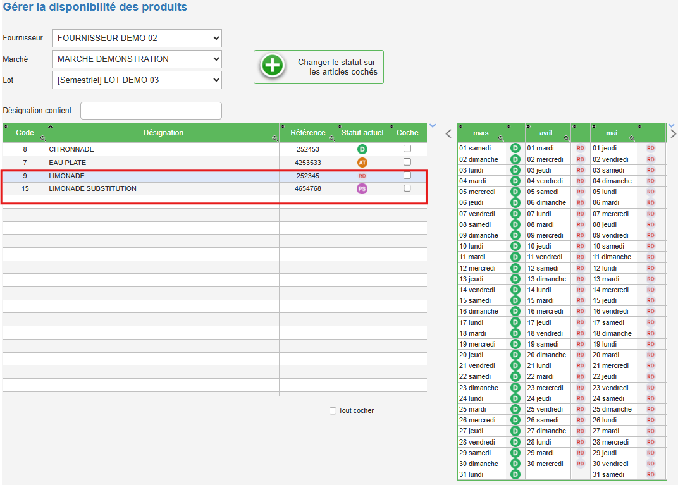The height and width of the screenshot is (485, 678).
Task: Click the search icon in mai column header
Action: click(x=632, y=138)
